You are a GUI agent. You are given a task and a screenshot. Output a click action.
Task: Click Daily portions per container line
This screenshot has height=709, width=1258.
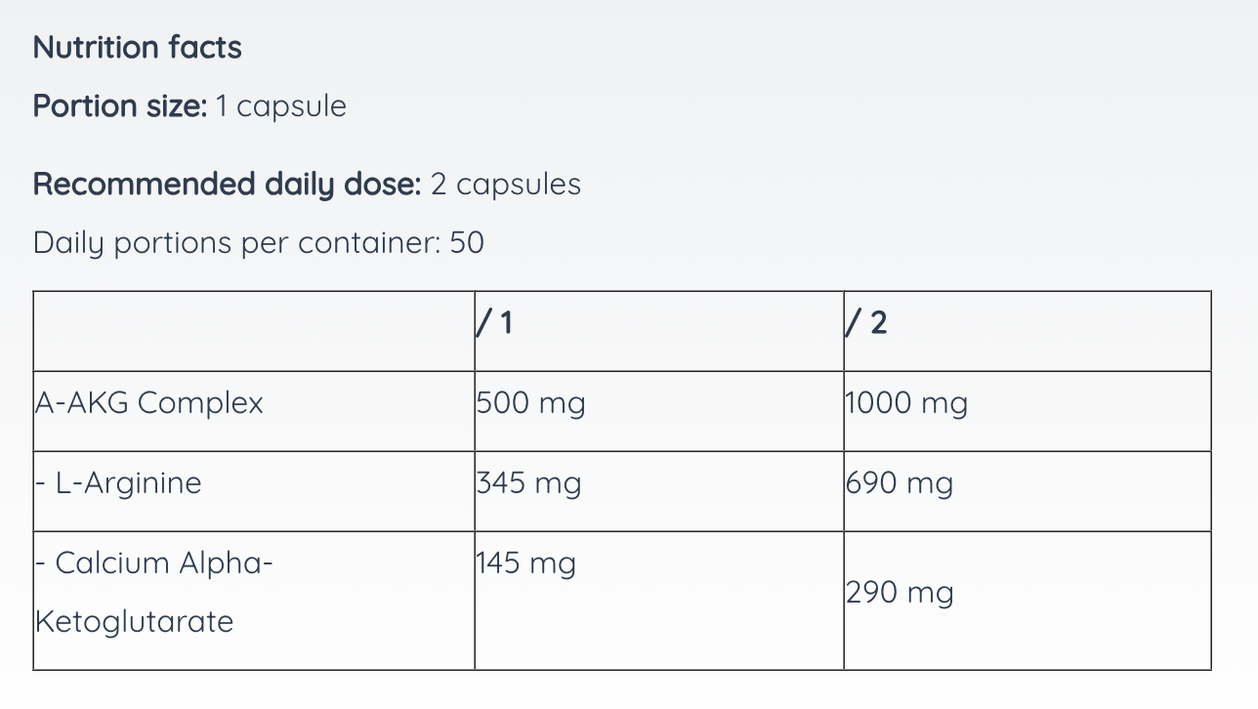(x=259, y=242)
